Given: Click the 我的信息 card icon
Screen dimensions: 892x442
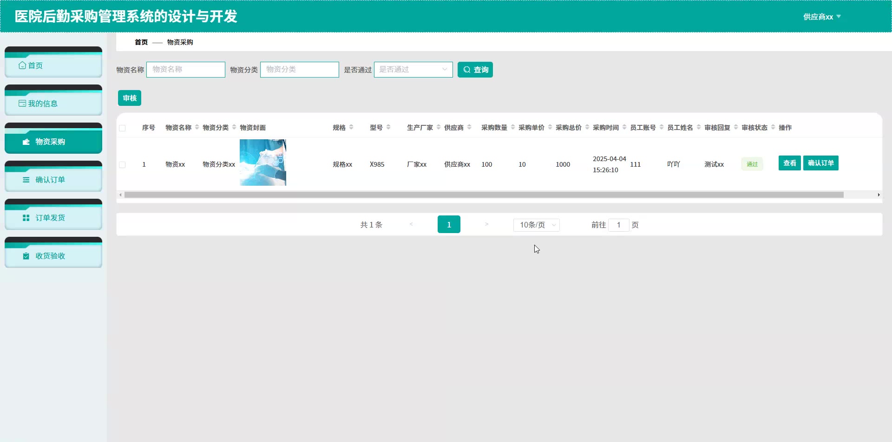Looking at the screenshot, I should coord(22,104).
